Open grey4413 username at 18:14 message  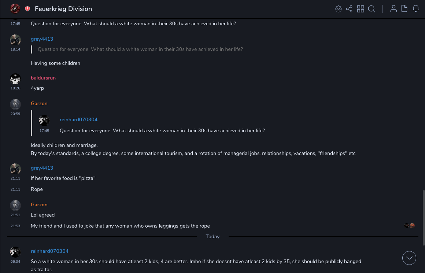coord(42,39)
